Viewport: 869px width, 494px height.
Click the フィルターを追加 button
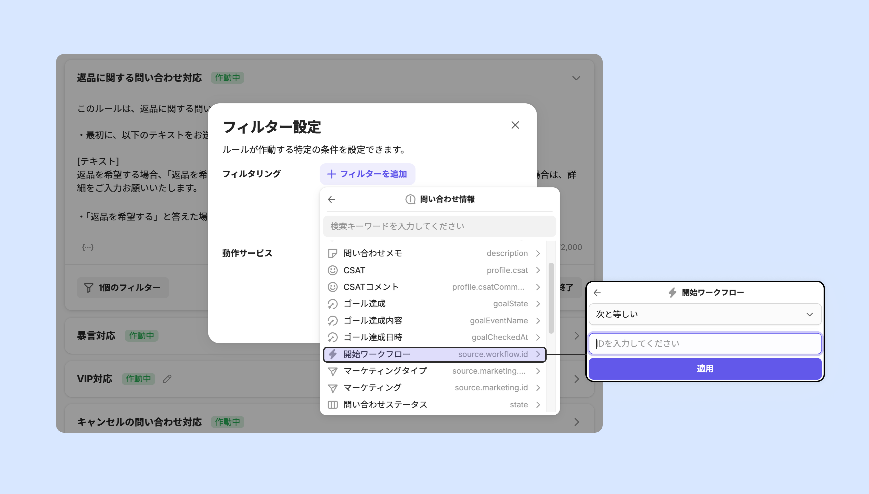[367, 174]
